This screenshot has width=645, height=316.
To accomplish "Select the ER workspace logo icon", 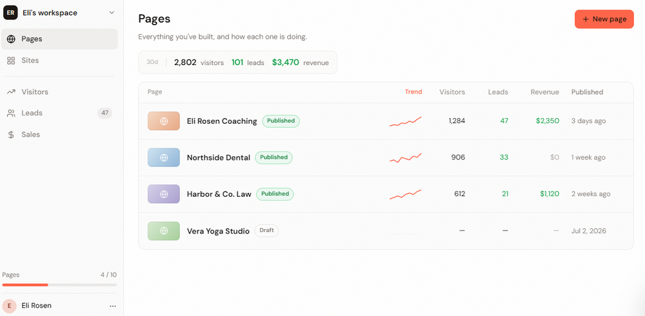I will pos(10,13).
